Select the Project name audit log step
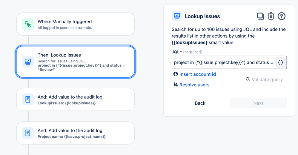The height and width of the screenshot is (155, 298). pos(76,133)
